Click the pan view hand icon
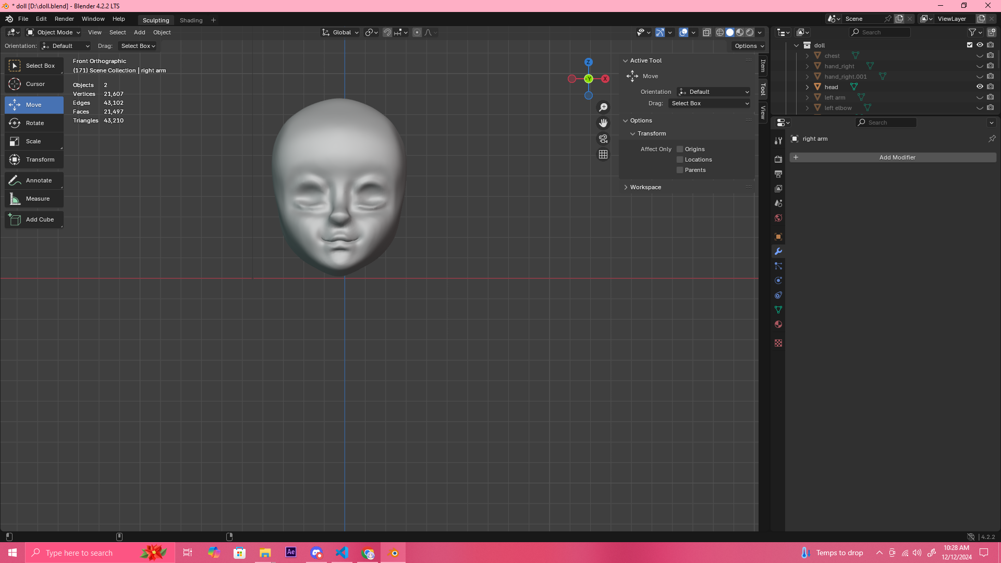Screen dimensions: 1001x563 pyautogui.click(x=603, y=123)
